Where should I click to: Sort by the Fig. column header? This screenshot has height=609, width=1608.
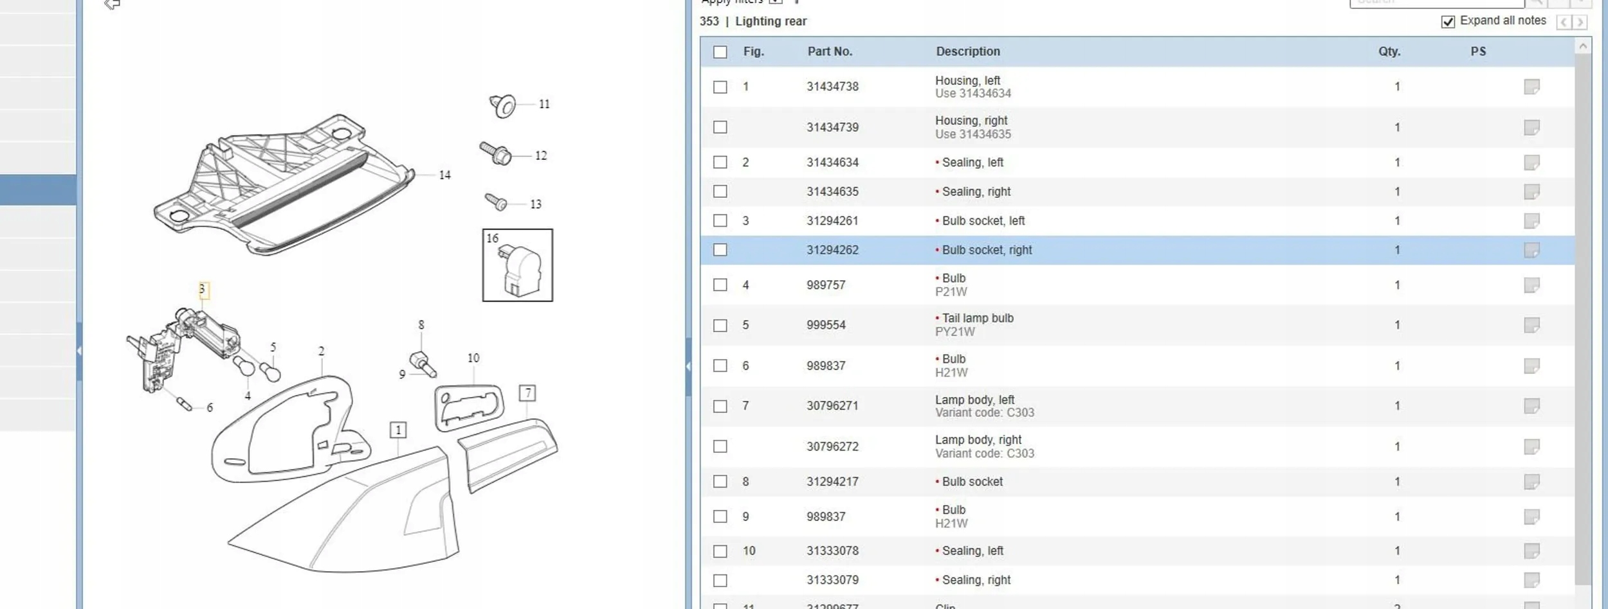click(754, 51)
